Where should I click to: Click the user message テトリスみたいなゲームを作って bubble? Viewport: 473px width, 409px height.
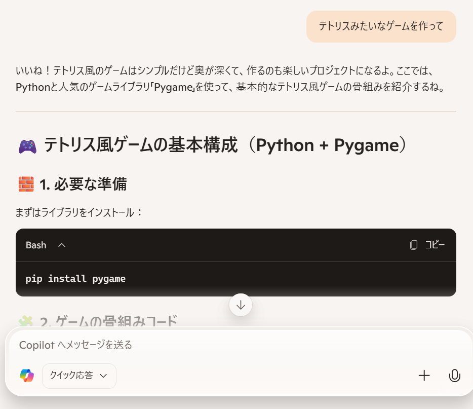pyautogui.click(x=381, y=26)
